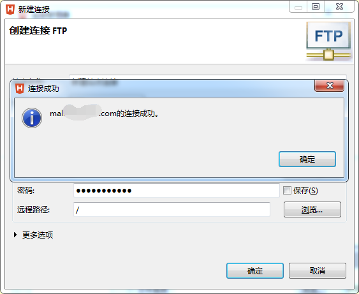Image resolution: width=359 pixels, height=294 pixels.
Task: Click the 远程路径 label
Action: click(x=33, y=210)
